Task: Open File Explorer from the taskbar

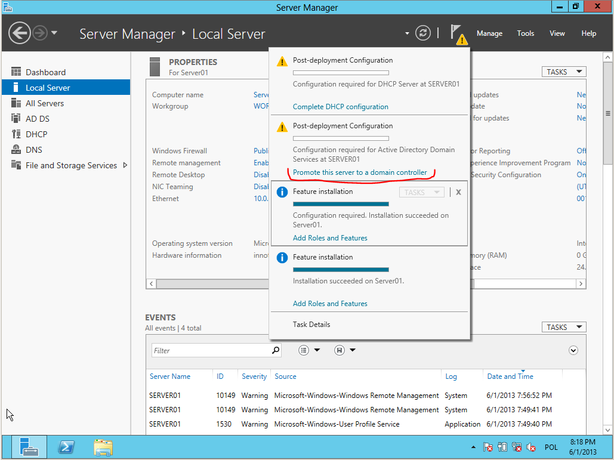Action: 103,447
